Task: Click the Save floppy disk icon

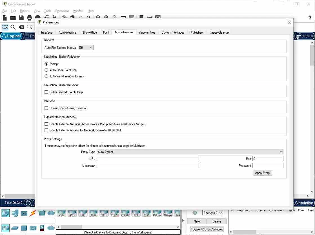Action: point(21,18)
